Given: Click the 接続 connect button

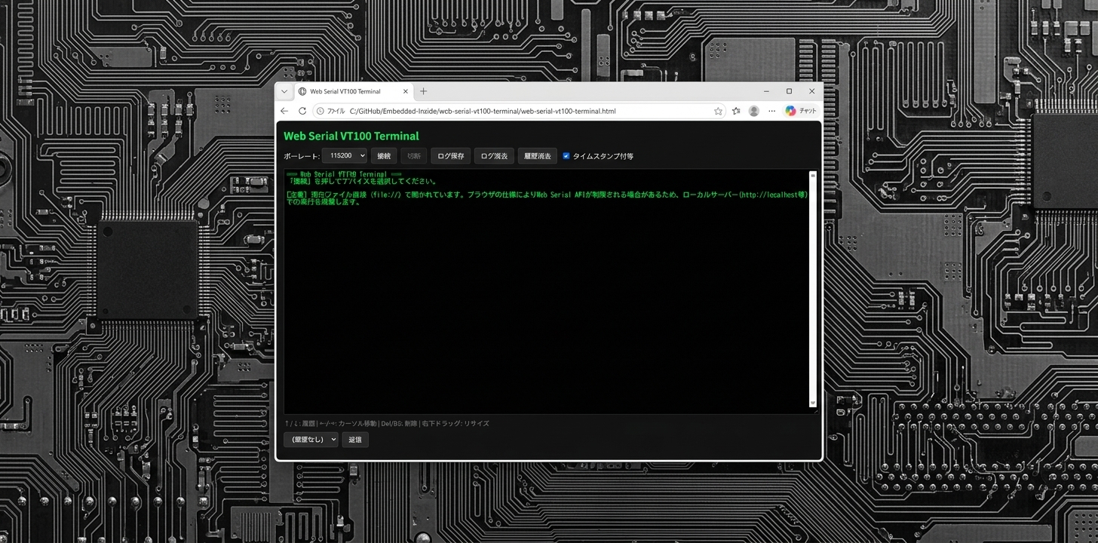Looking at the screenshot, I should tap(384, 156).
